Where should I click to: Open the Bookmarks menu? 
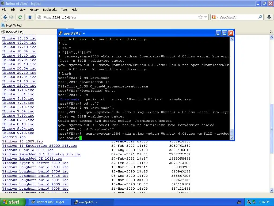(50, 10)
